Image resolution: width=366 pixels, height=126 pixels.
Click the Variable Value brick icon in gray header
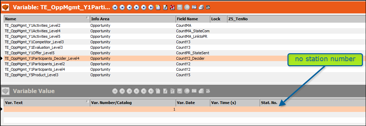(5, 91)
